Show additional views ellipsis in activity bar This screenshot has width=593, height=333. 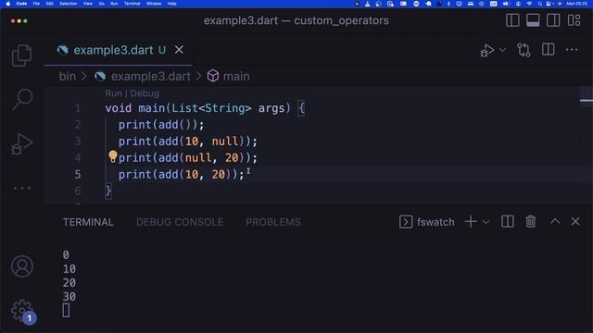(22, 188)
